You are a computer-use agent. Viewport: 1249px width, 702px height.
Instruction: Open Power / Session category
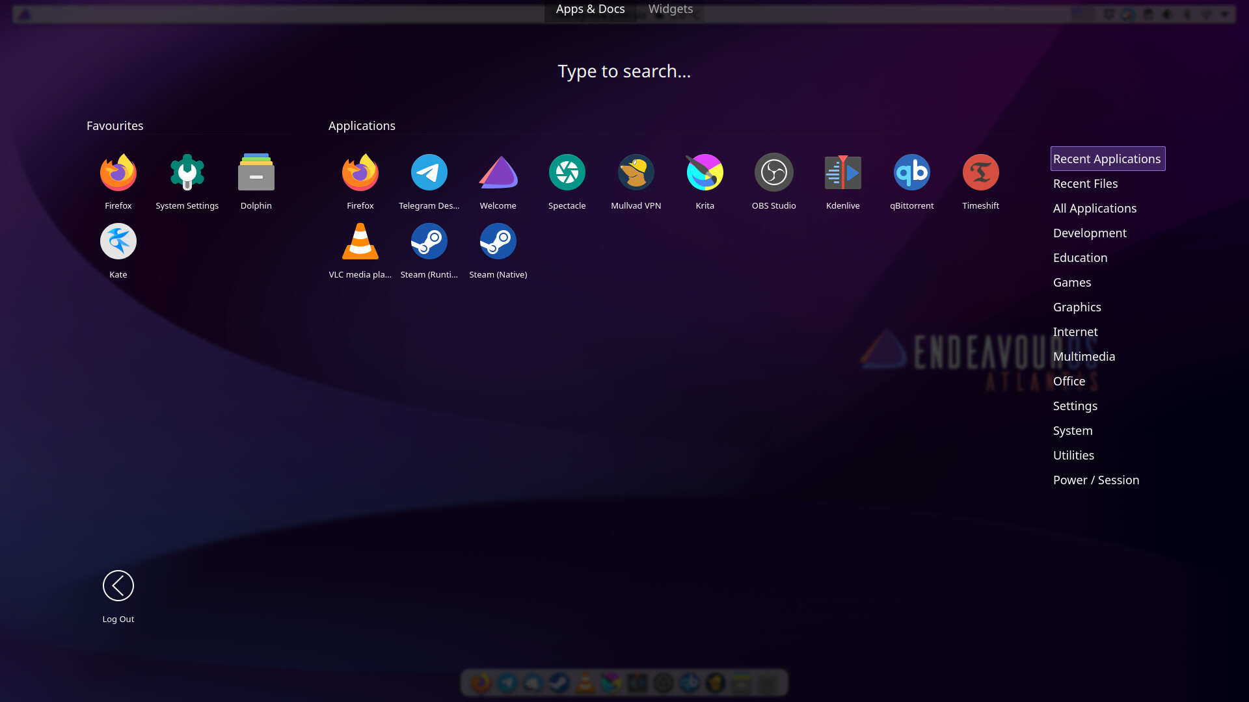coord(1095,480)
